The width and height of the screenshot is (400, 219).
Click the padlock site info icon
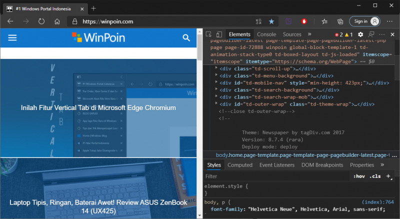click(74, 21)
